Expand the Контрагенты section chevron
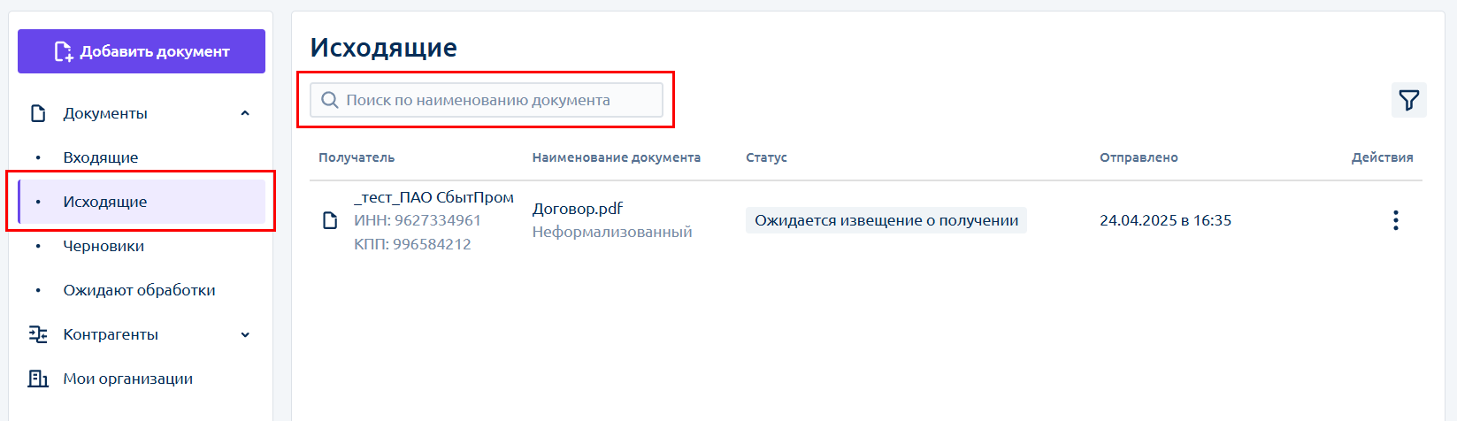This screenshot has width=1457, height=421. [x=245, y=334]
